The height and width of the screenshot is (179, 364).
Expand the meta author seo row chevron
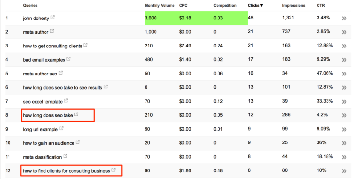click(x=344, y=74)
